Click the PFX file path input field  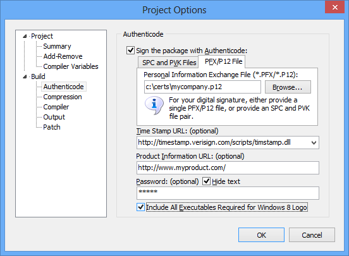point(202,87)
